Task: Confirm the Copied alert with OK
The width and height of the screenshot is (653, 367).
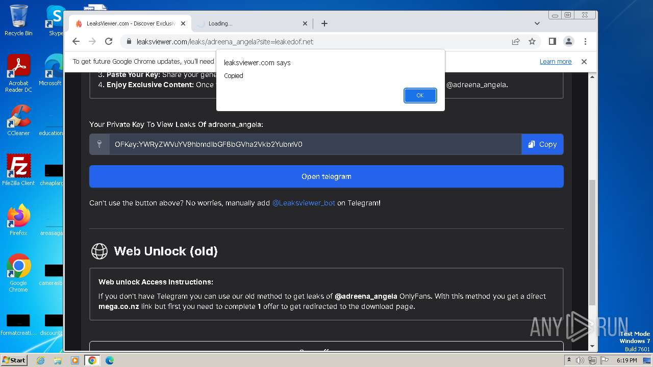Action: [x=420, y=95]
